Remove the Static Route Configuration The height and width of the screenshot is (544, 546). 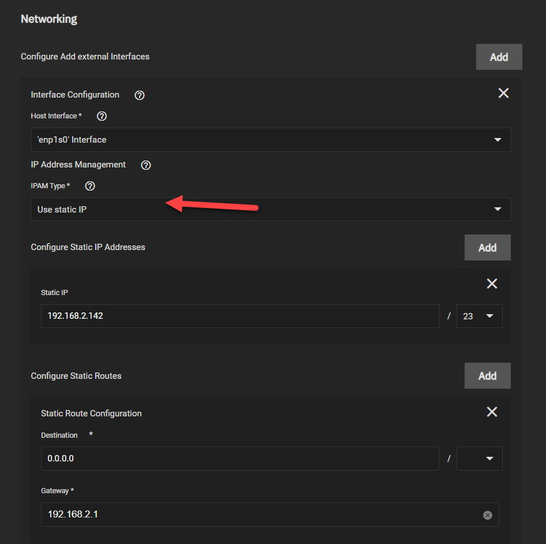click(492, 412)
